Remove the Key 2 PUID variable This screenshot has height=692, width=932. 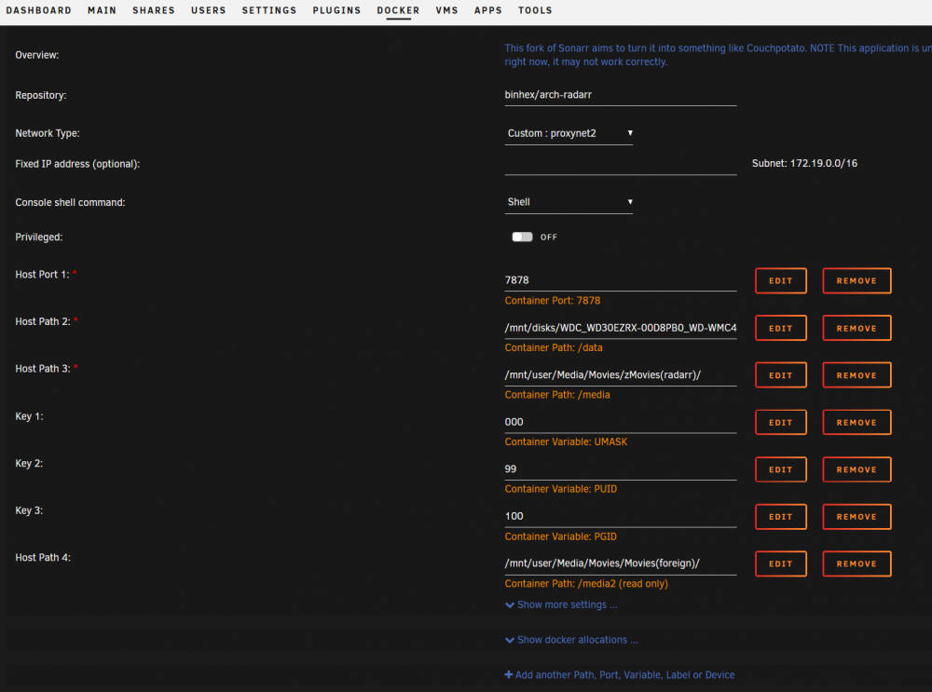tap(857, 469)
